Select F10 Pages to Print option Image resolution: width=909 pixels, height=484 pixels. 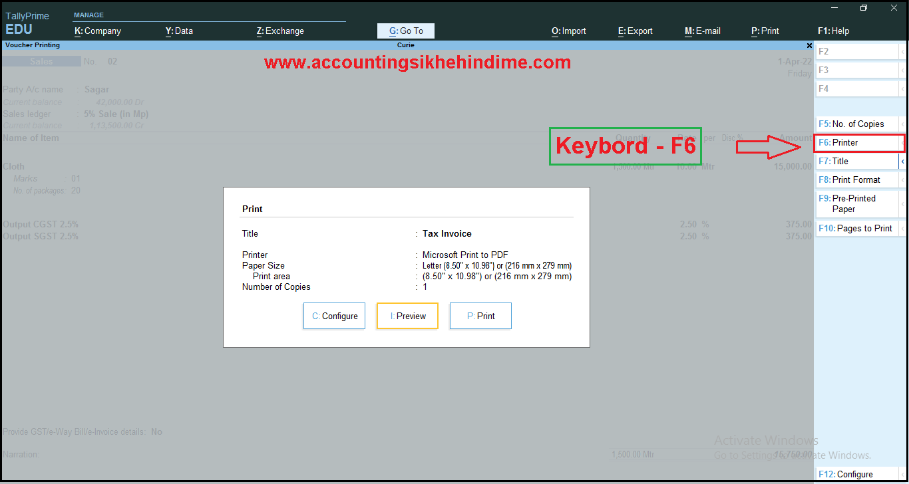pyautogui.click(x=857, y=228)
